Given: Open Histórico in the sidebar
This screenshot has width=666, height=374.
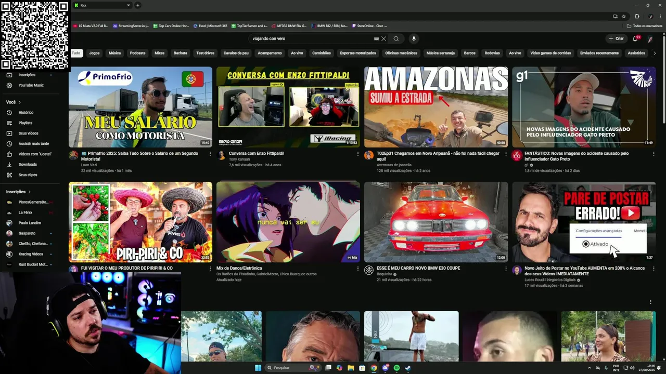Looking at the screenshot, I should click(25, 112).
